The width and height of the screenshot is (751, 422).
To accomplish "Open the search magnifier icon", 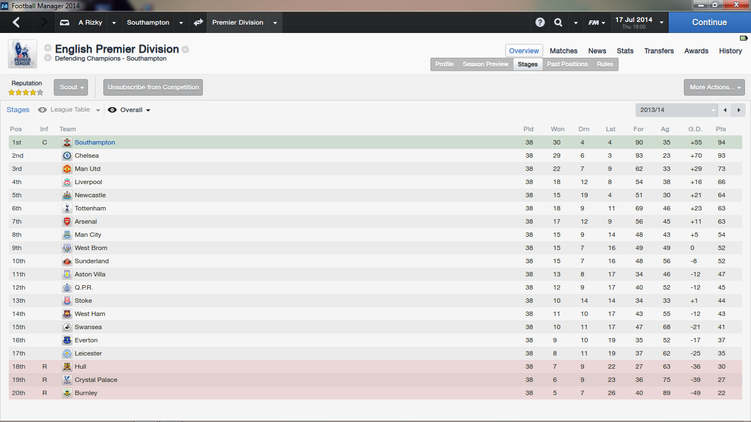I will [x=559, y=23].
